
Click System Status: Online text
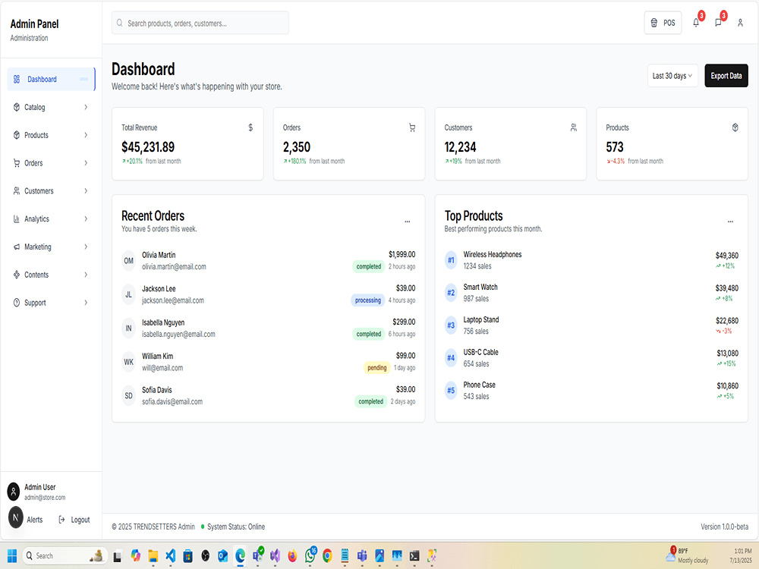click(236, 527)
